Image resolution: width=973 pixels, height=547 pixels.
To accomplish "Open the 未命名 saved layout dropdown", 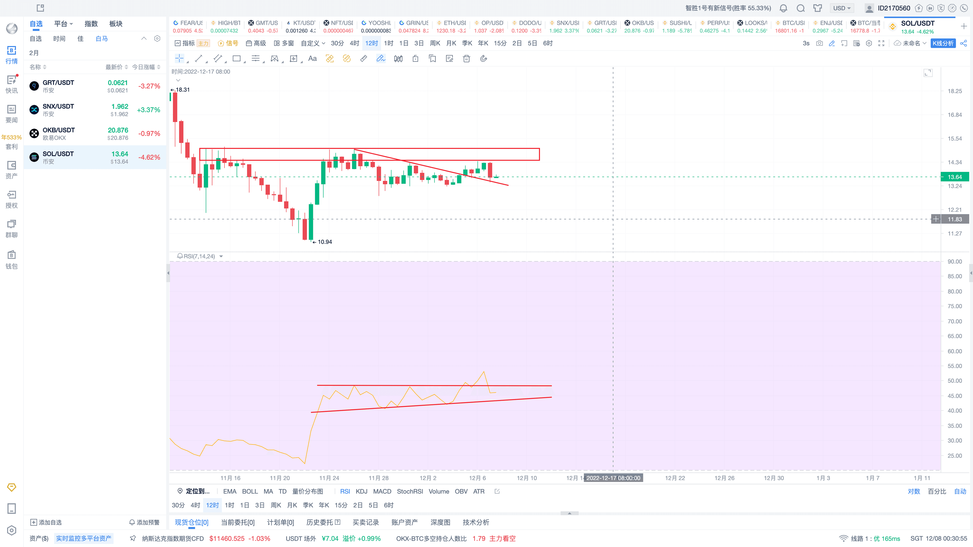I will (910, 43).
